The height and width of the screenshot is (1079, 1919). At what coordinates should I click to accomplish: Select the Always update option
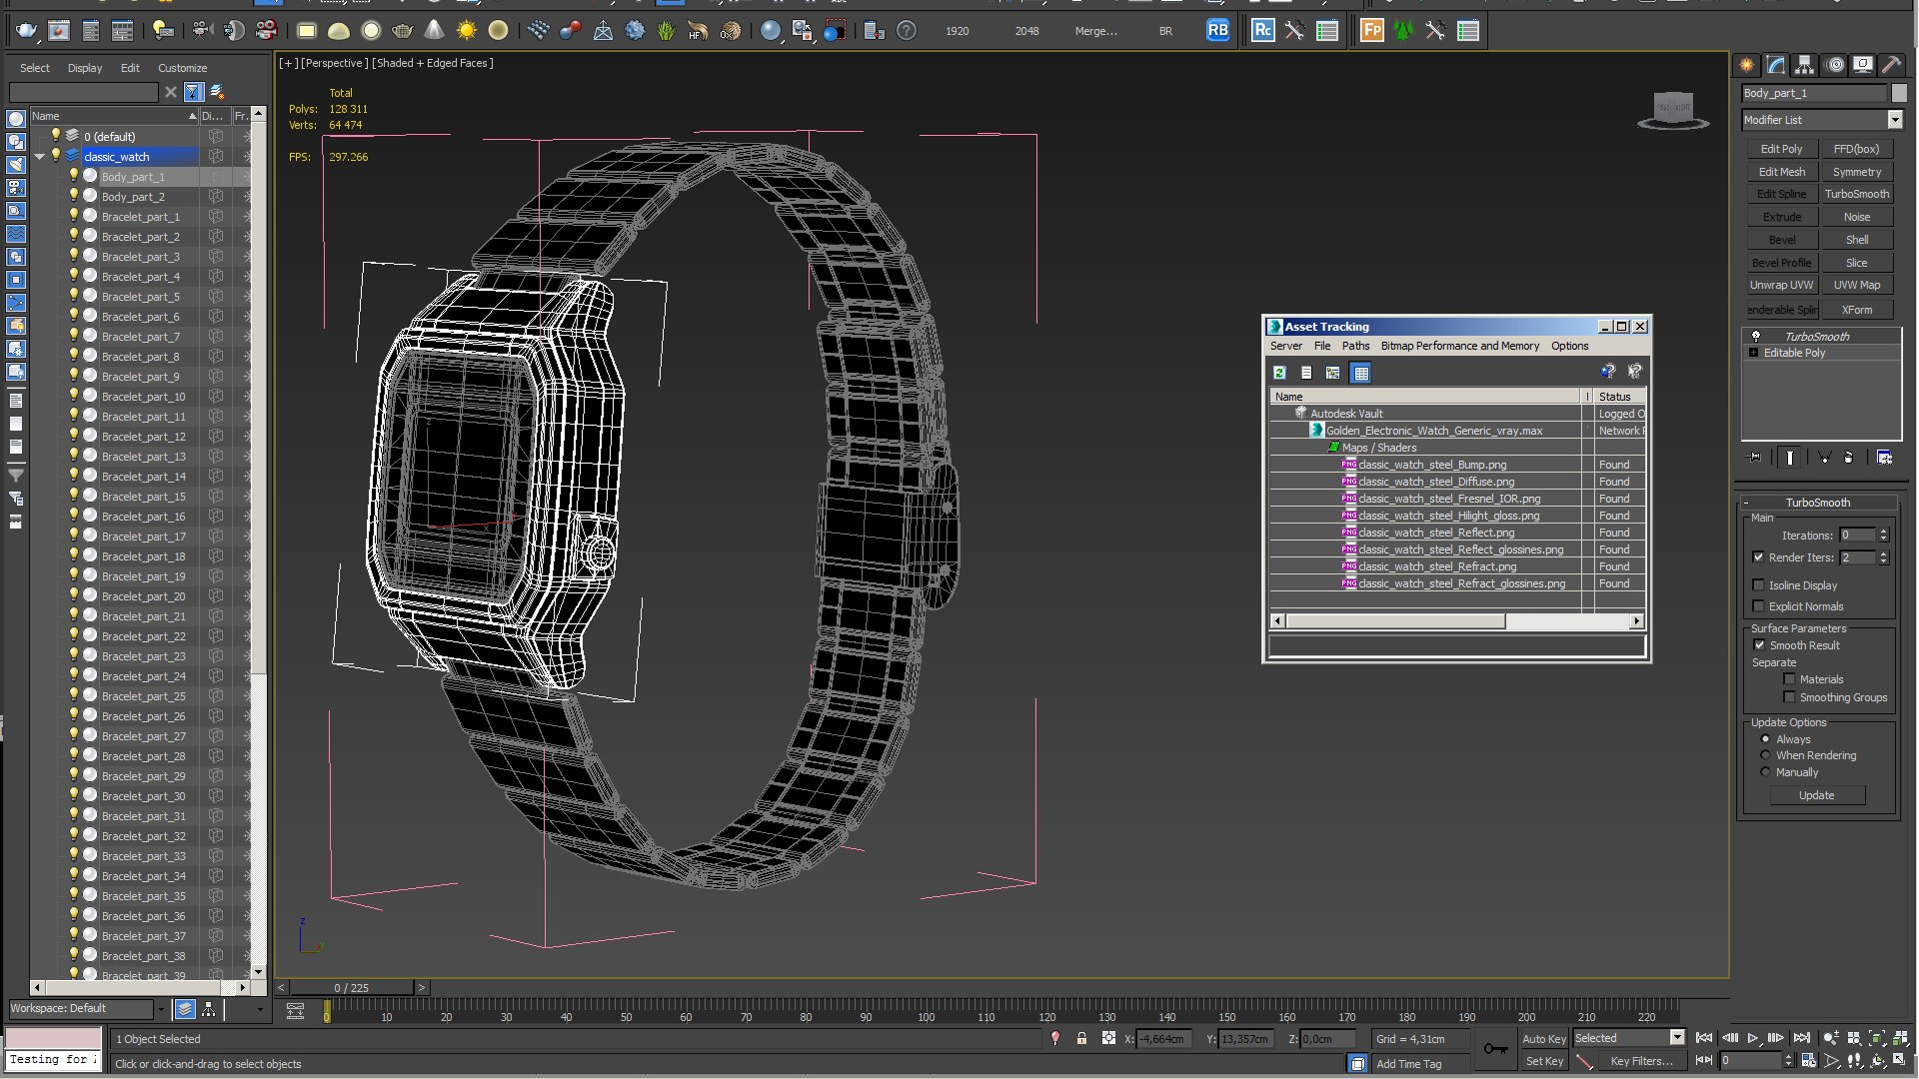[1765, 739]
